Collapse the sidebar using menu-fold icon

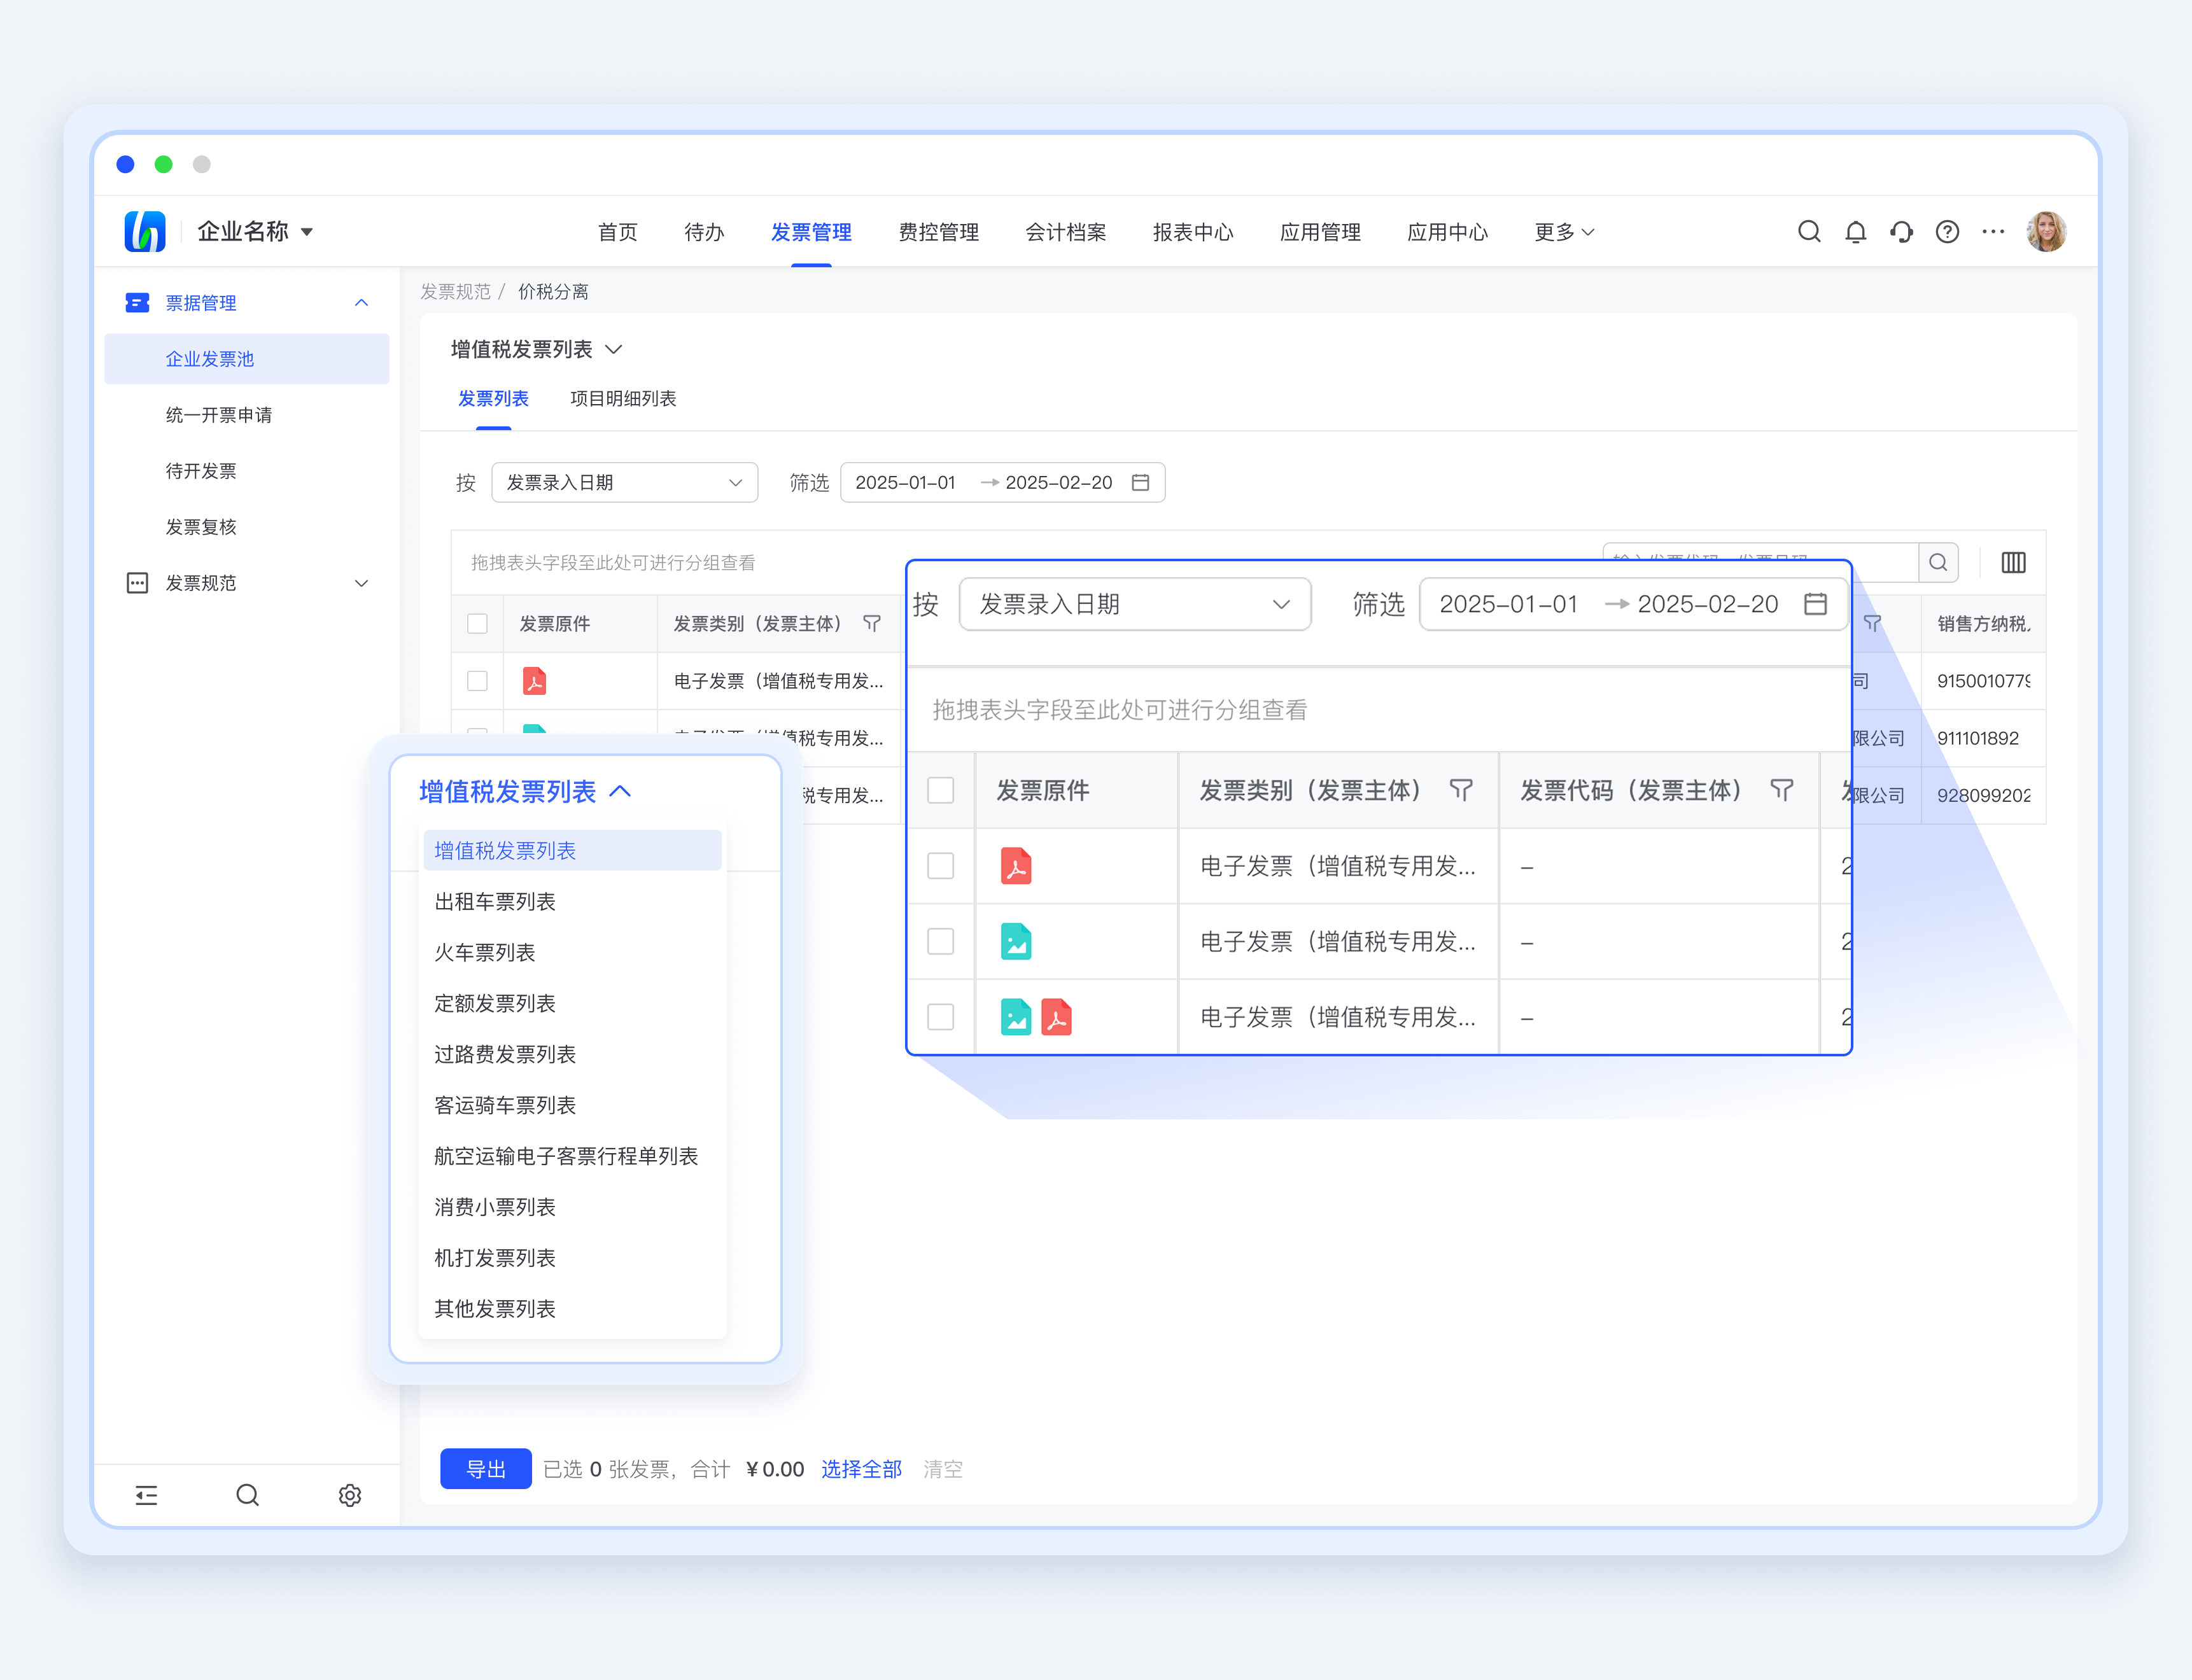click(x=146, y=1495)
